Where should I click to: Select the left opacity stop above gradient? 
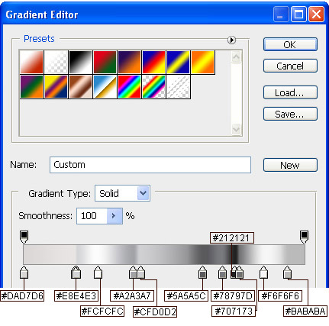tap(24, 237)
